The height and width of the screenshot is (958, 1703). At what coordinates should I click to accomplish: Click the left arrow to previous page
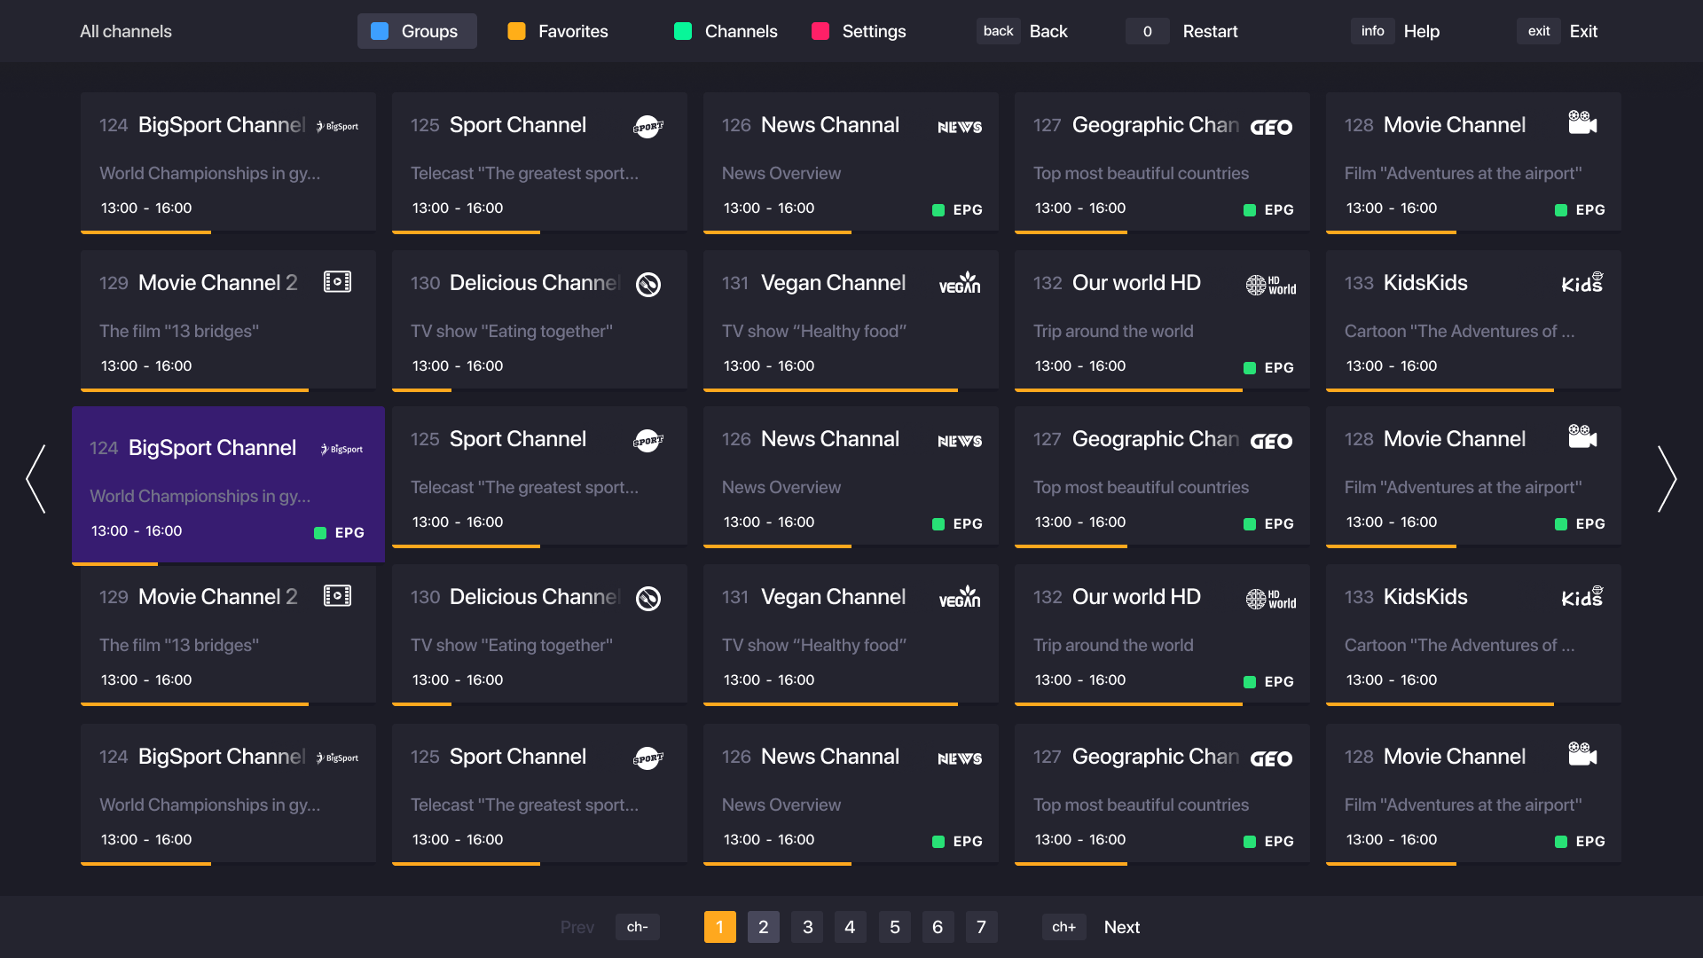(x=36, y=479)
